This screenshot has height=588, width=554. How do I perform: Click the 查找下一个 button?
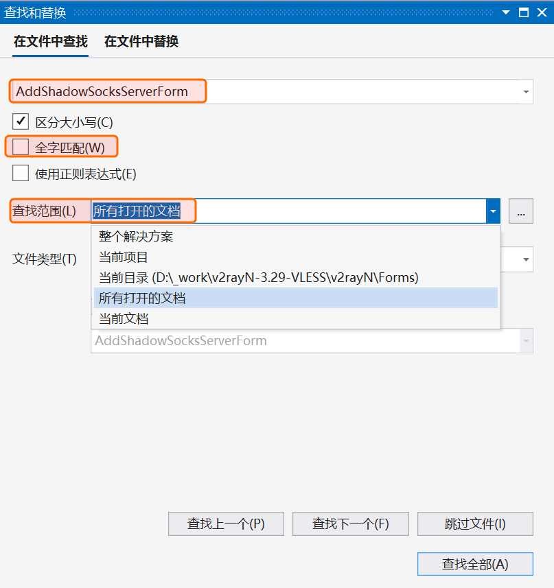350,524
